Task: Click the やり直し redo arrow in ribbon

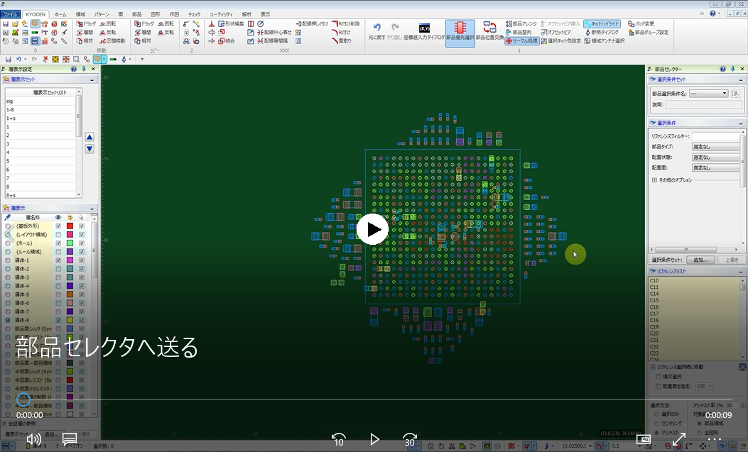Action: point(394,31)
